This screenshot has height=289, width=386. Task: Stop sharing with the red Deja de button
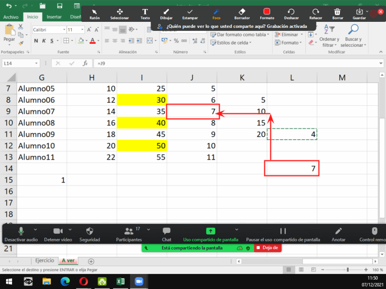[x=268, y=247]
